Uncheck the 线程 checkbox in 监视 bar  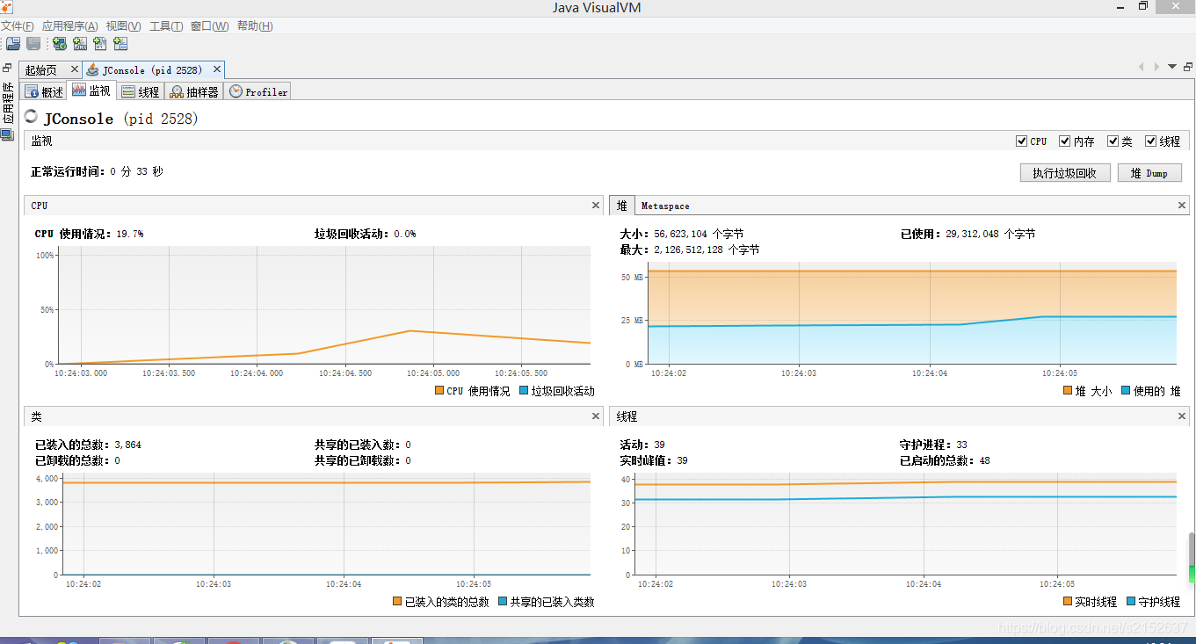(1151, 141)
